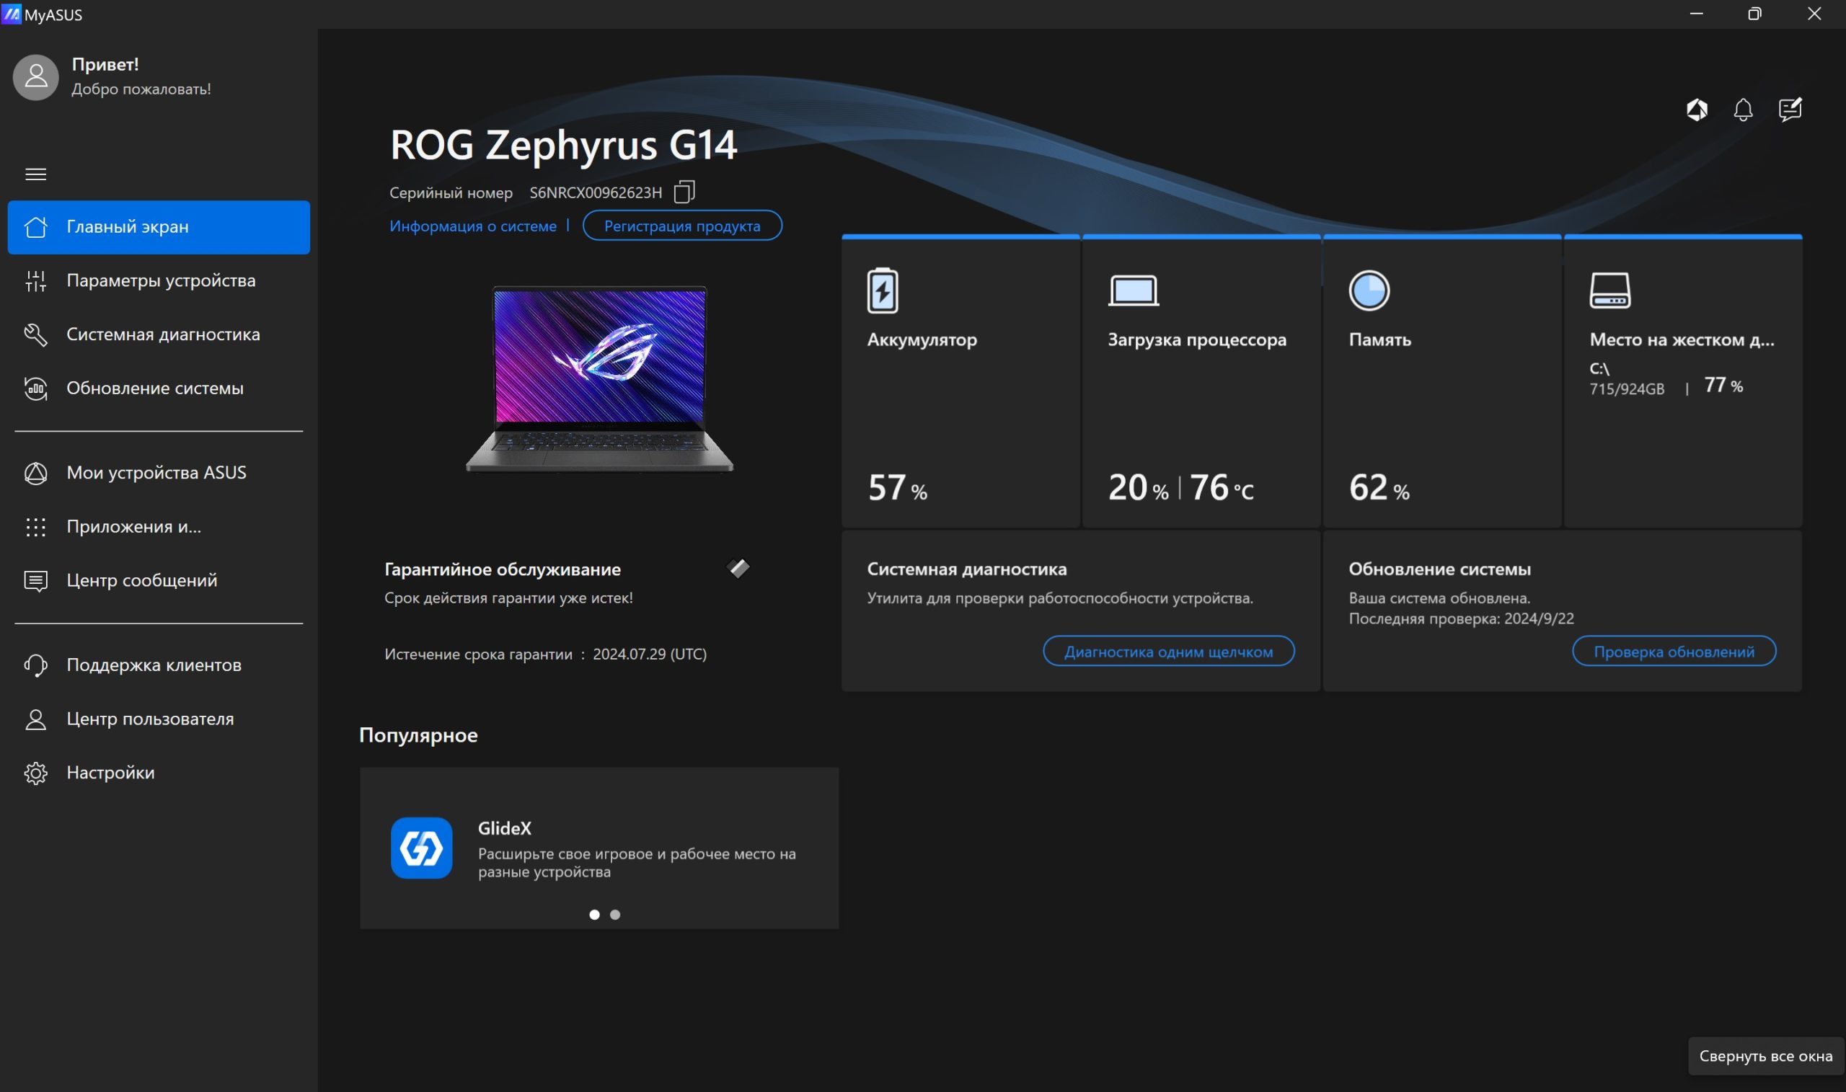This screenshot has height=1092, width=1846.
Task: Open Главный экран in sidebar
Action: click(x=159, y=226)
